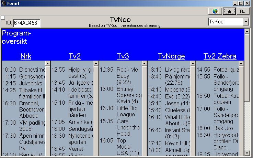
Task: Close the Form1 window
Action: (x=247, y=3)
